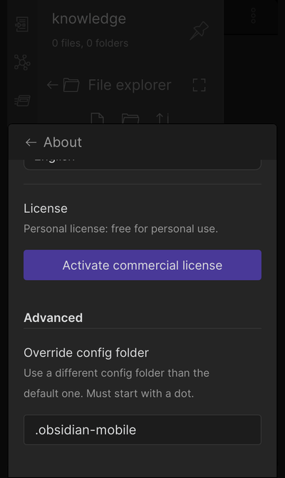Expand the sidebar with the fullscreen corners icon
Viewport: 285px width, 478px height.
[199, 85]
